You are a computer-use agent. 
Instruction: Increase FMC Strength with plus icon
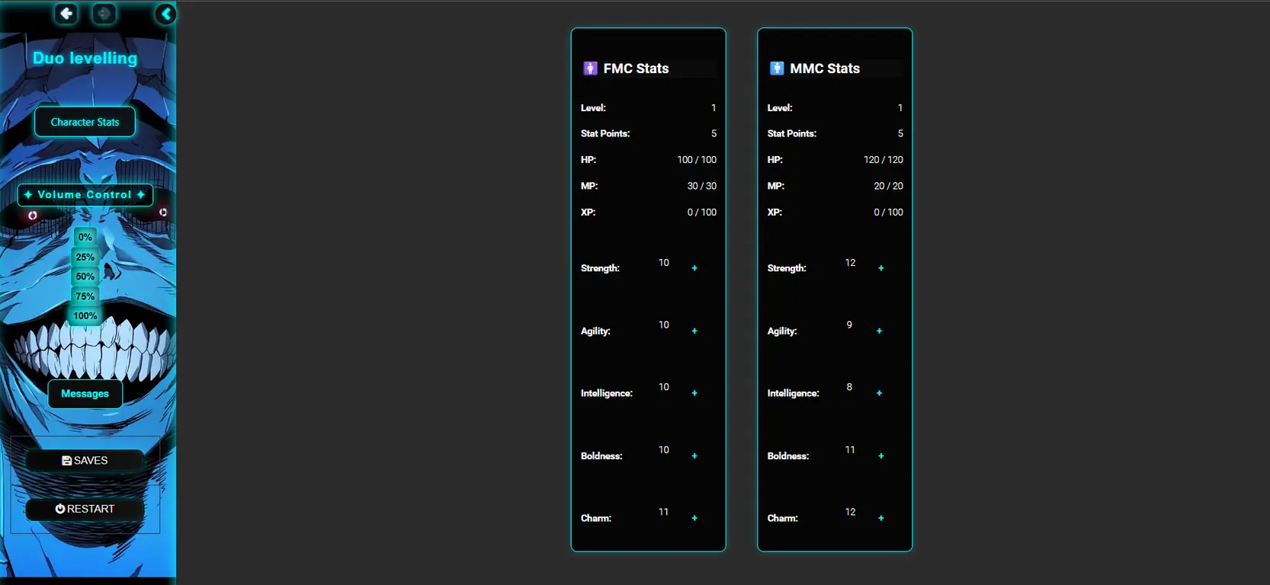(x=694, y=268)
